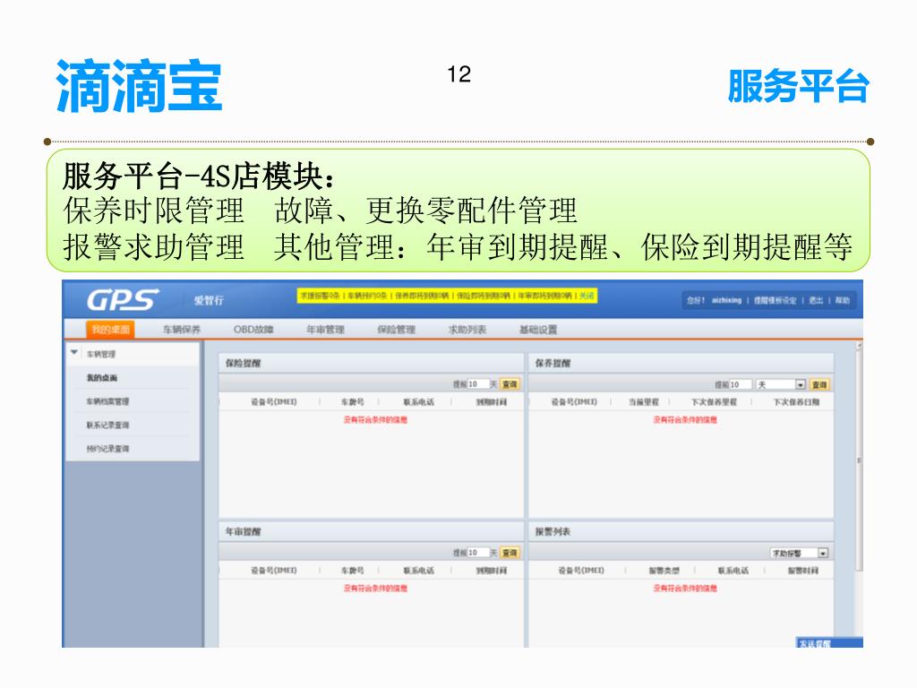The width and height of the screenshot is (917, 688).
Task: Click the days field in 保险提醒 panel
Action: pyautogui.click(x=477, y=384)
